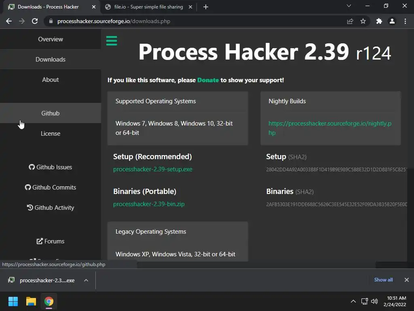414x311 pixels.
Task: Open the clock showing 10:51 AM
Action: pyautogui.click(x=395, y=301)
